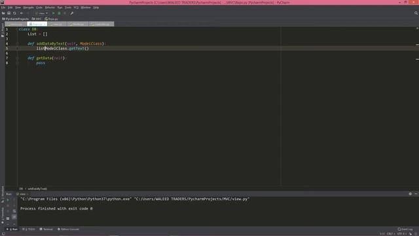This screenshot has width=419, height=236.
Task: Click the pass statement on line 8
Action: coord(41,63)
